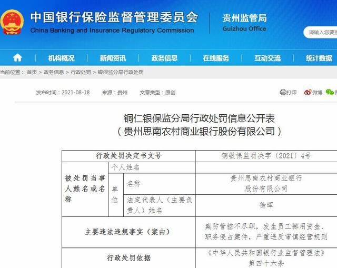This screenshot has height=268, width=337.
Task: Click the 贵州监管局 Guizhou Office title
Action: coord(244,22)
